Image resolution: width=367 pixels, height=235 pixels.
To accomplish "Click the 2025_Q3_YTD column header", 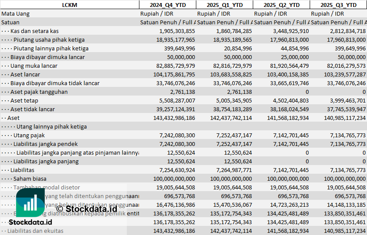I will [x=338, y=5].
